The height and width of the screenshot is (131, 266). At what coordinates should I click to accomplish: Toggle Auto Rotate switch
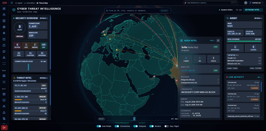[x=99, y=126]
